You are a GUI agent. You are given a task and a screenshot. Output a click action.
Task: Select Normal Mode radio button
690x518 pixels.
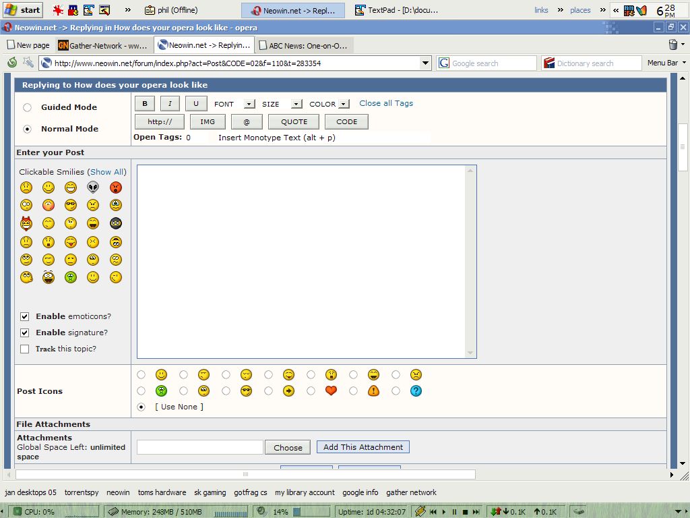click(27, 129)
